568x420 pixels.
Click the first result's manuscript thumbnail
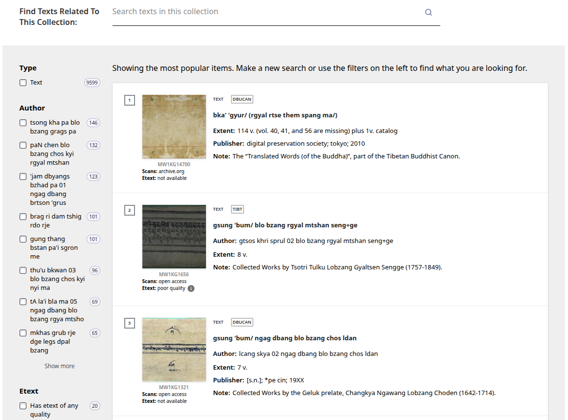tap(174, 126)
